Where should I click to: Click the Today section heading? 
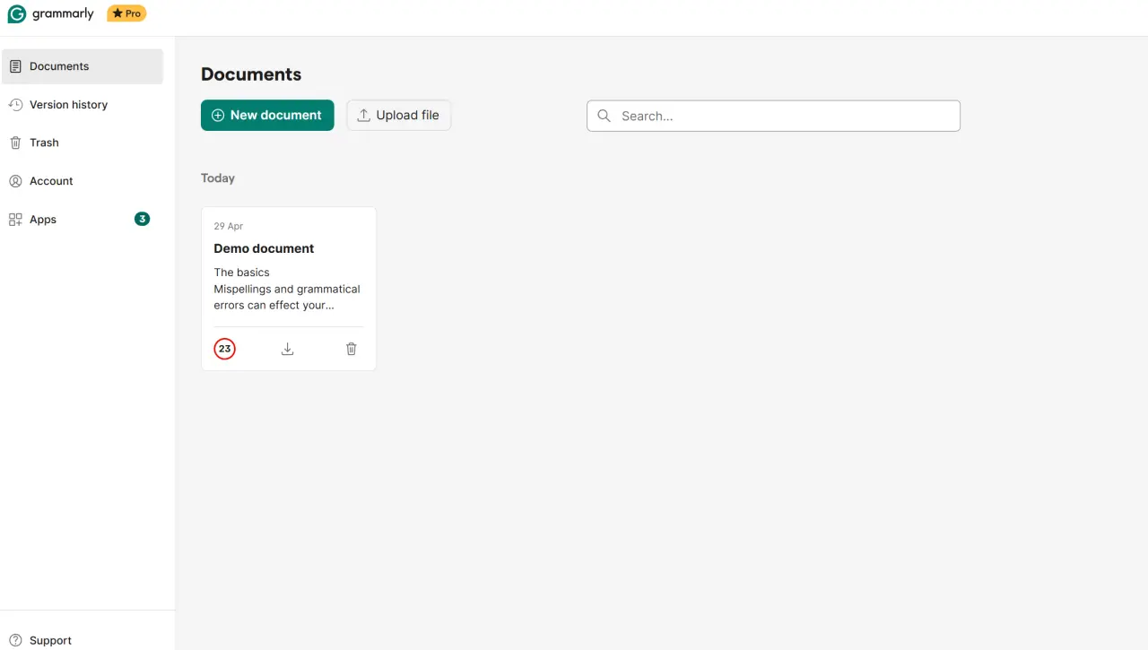[218, 178]
